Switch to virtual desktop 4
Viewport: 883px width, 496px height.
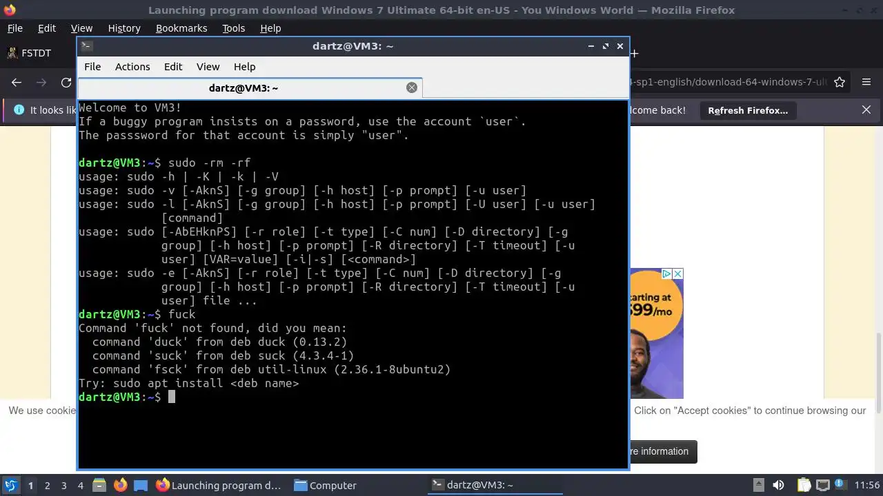(80, 485)
